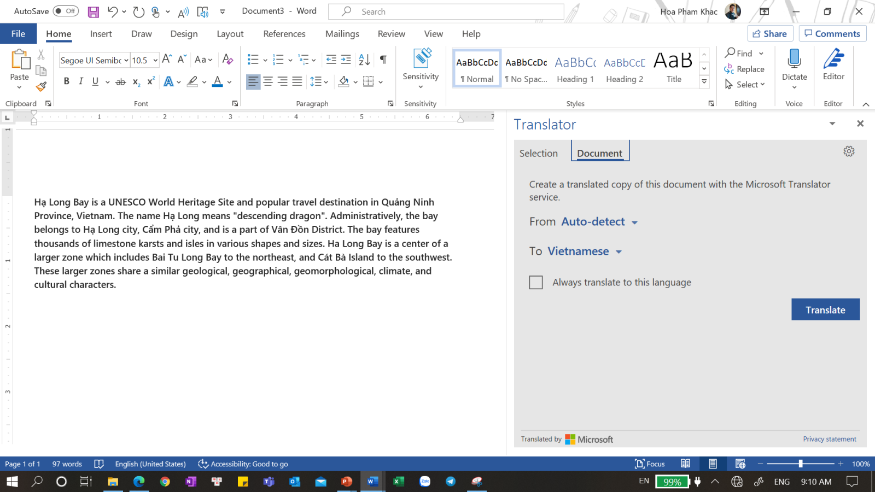Screen dimensions: 875x492
Task: Click the Format Painter icon
Action: coord(41,86)
